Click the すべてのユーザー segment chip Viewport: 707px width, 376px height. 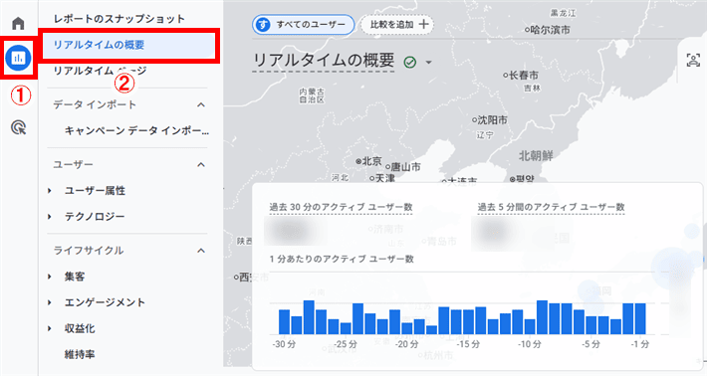[x=303, y=24]
